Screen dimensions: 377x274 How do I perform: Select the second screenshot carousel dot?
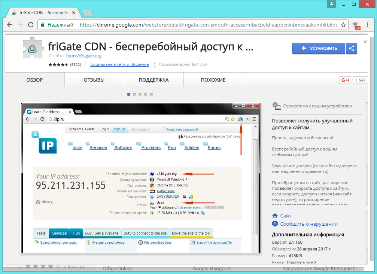point(134,94)
